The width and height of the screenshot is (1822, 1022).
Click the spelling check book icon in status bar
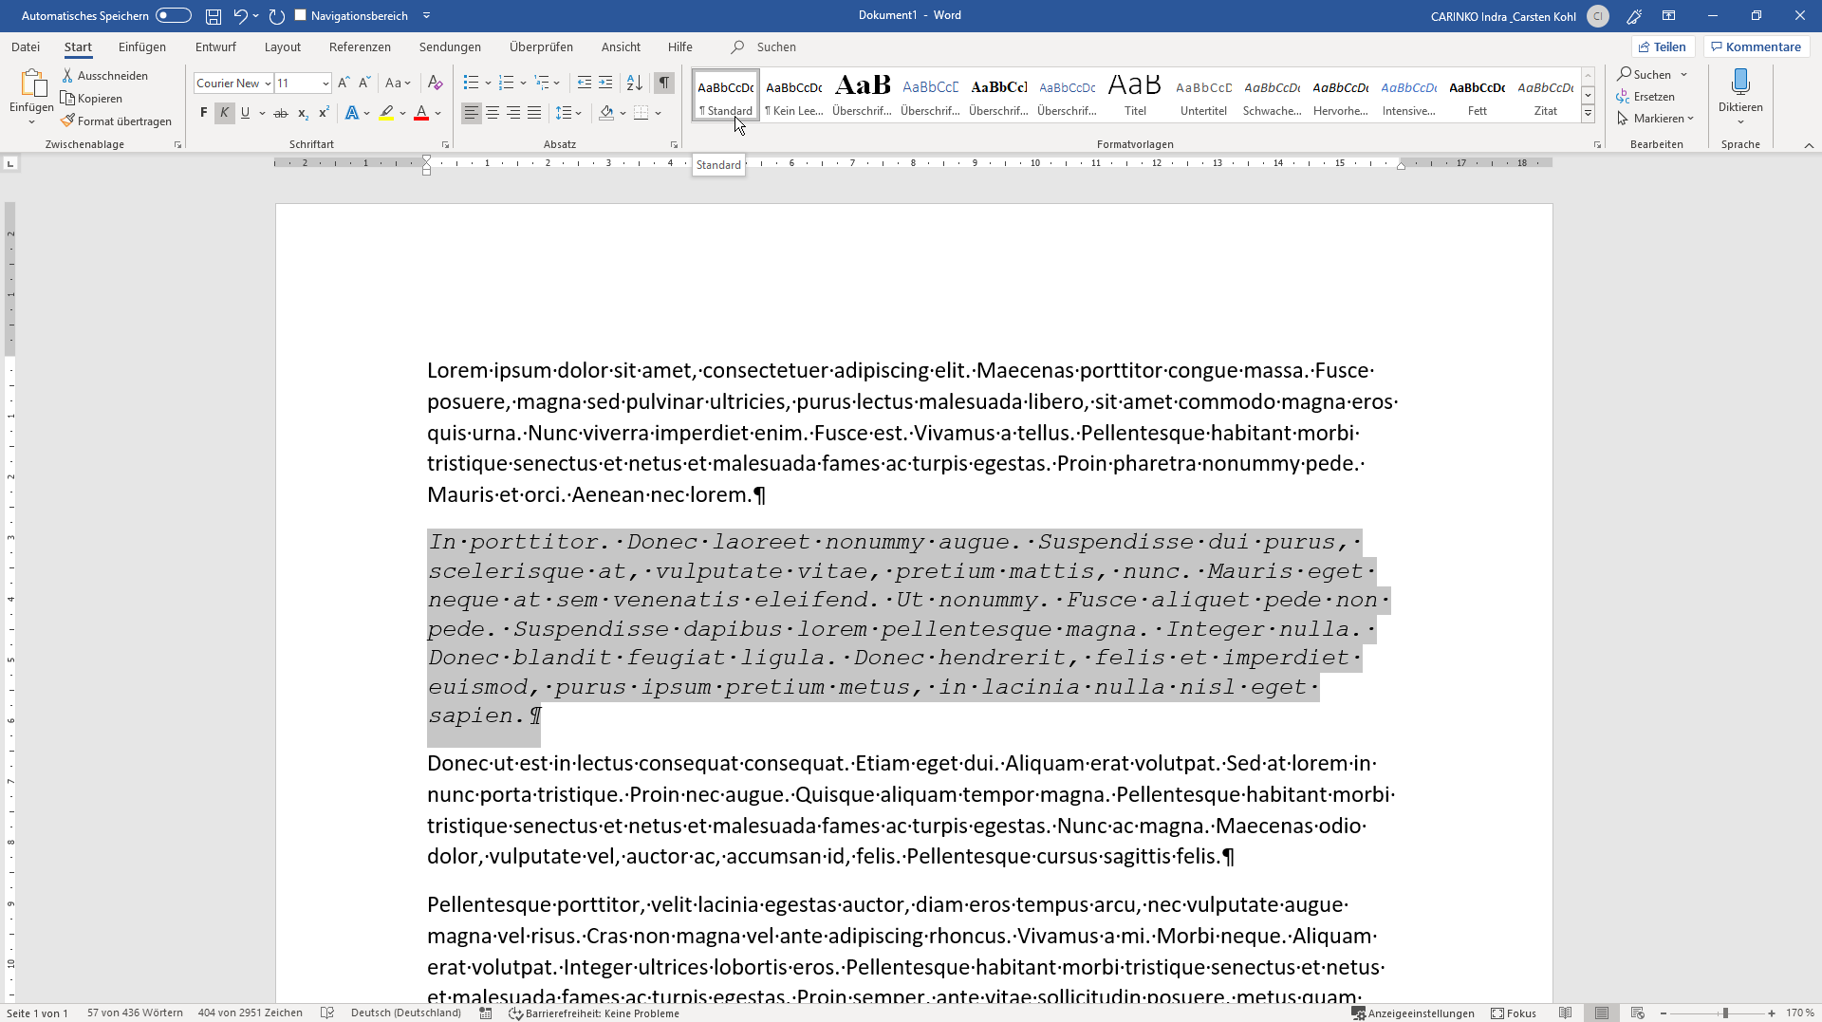327,1013
